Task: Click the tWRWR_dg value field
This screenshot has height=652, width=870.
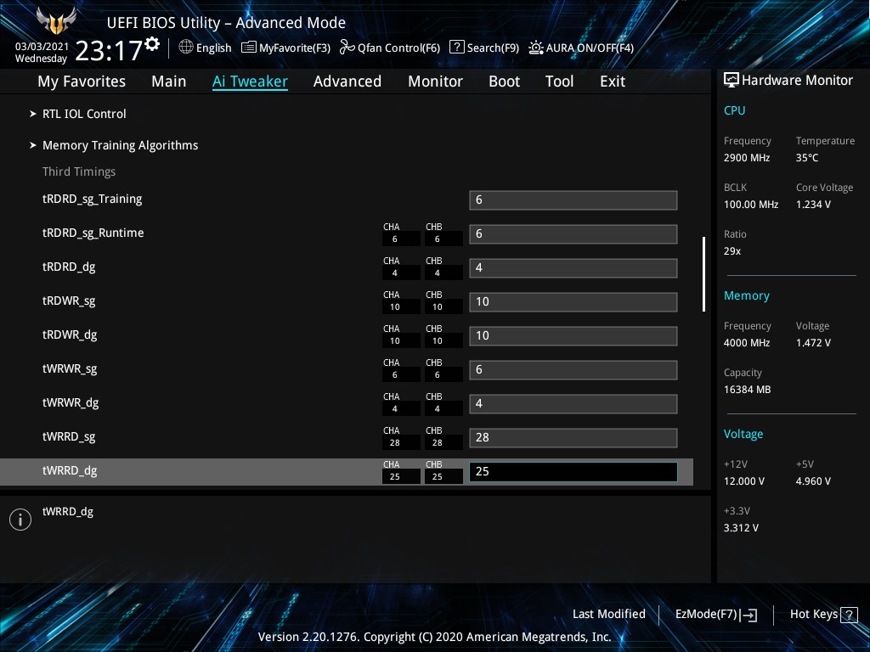Action: (573, 403)
